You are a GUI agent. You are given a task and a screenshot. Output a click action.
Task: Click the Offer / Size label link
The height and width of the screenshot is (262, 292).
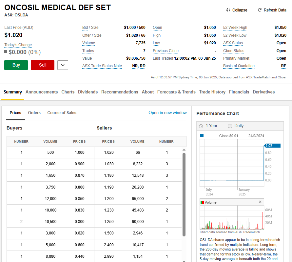92,35
